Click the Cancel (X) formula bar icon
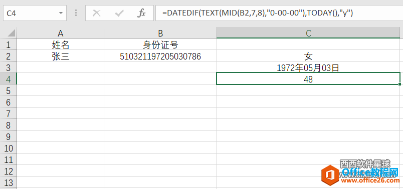 (x=96, y=13)
